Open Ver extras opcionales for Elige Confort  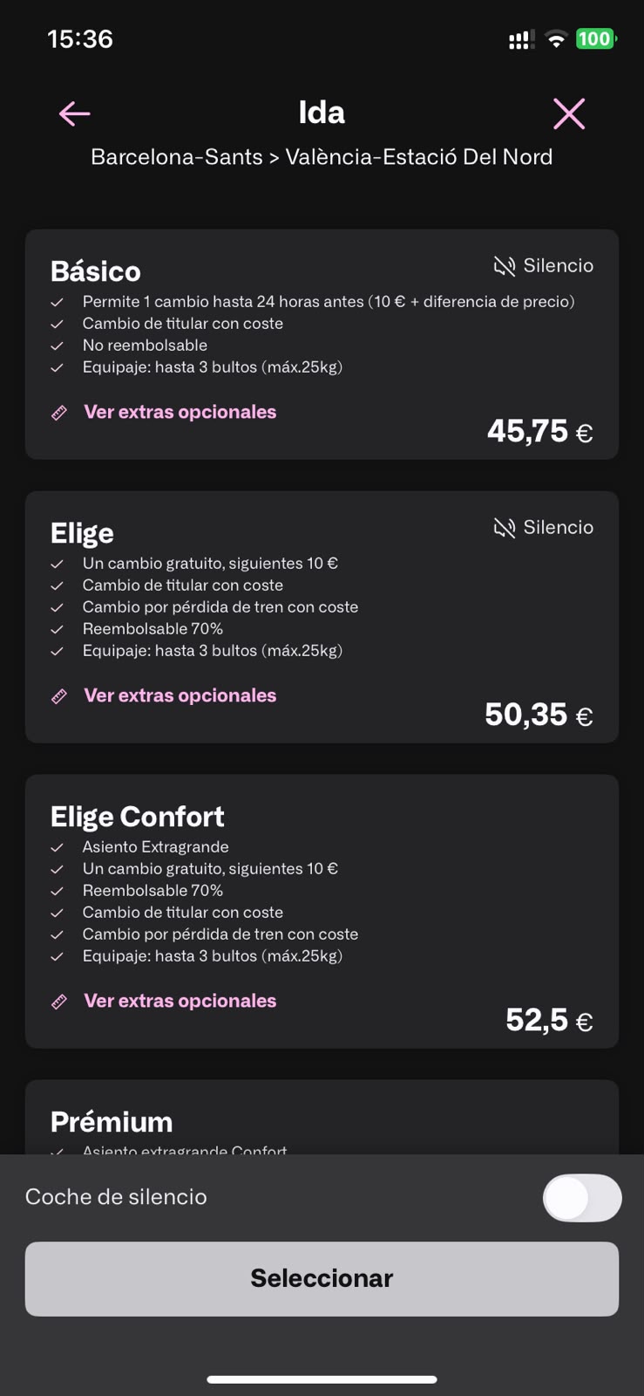[180, 1001]
